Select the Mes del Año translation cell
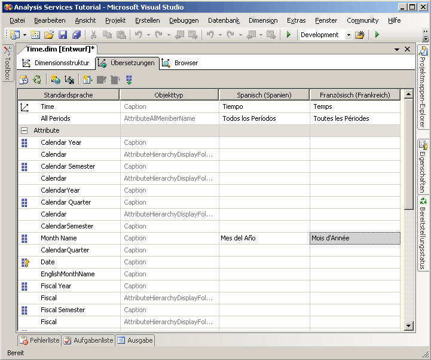This screenshot has height=360, width=431. (x=264, y=238)
